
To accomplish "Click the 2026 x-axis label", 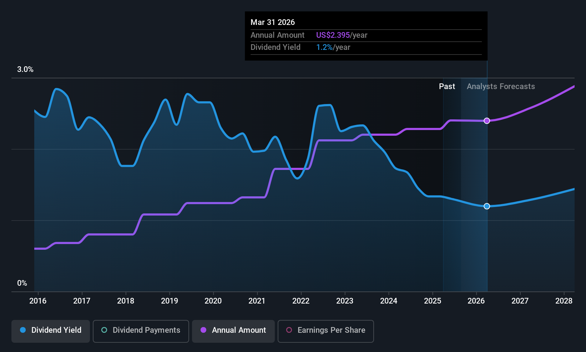I will (476, 301).
